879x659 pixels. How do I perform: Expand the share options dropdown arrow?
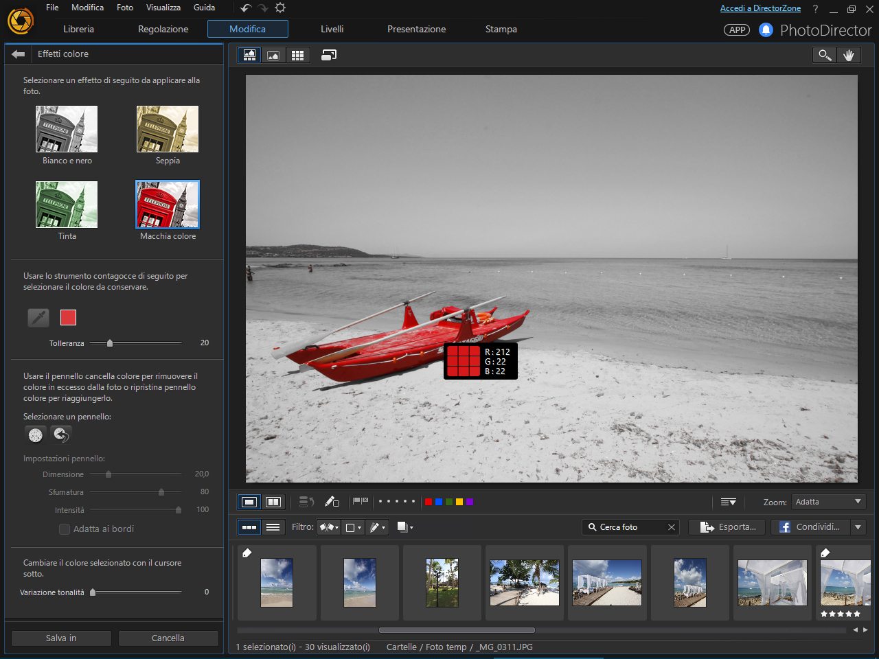pyautogui.click(x=858, y=527)
